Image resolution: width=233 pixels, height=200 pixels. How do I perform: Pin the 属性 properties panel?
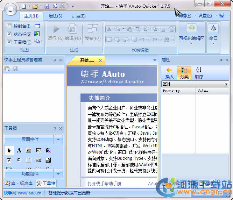[x=221, y=60]
